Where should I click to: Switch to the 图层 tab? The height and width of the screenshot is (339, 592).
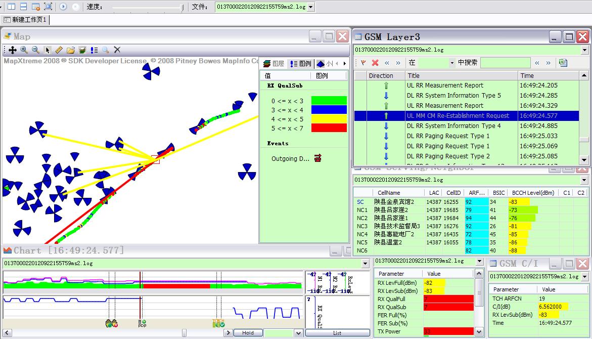274,64
